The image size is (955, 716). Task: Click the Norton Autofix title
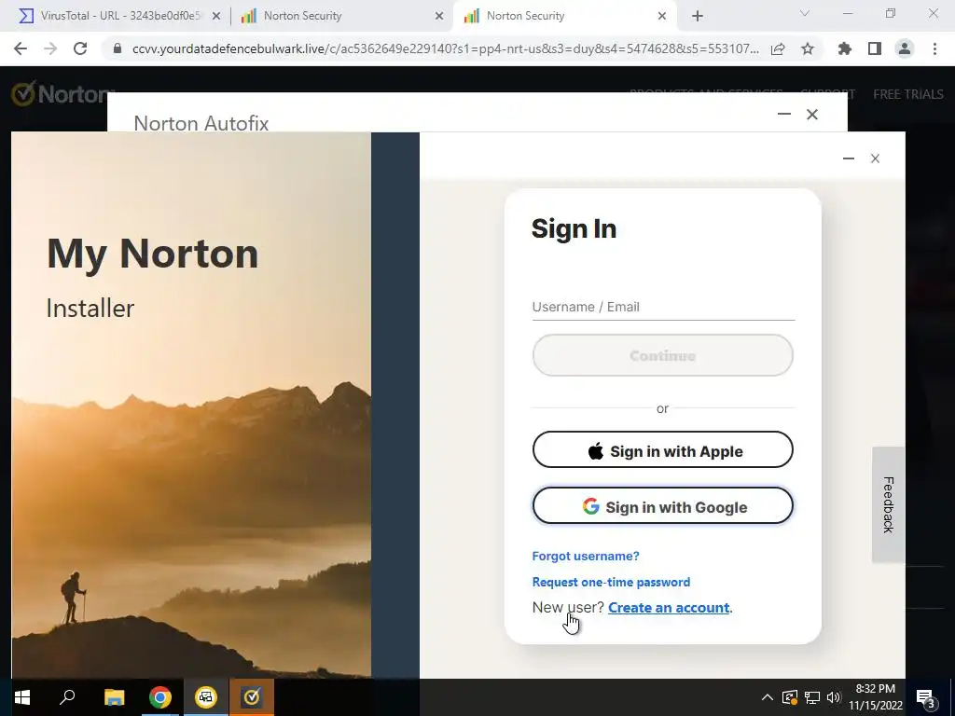point(201,124)
